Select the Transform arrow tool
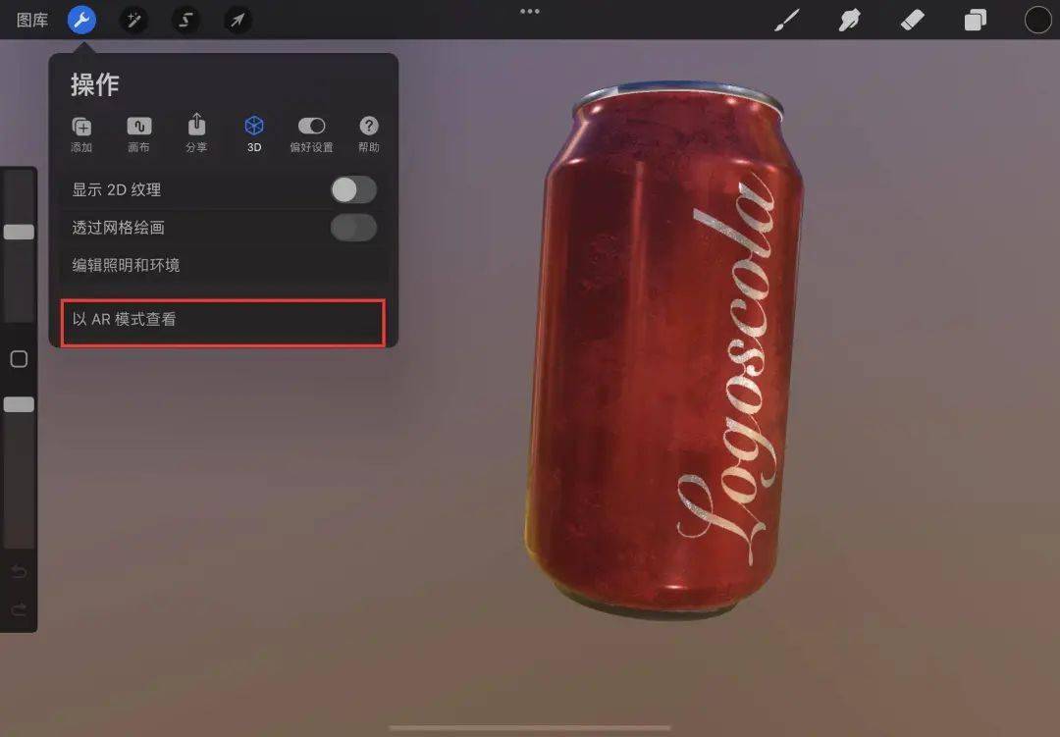 (237, 20)
